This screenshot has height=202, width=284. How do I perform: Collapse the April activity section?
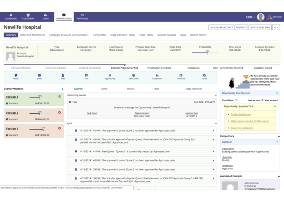(216, 123)
